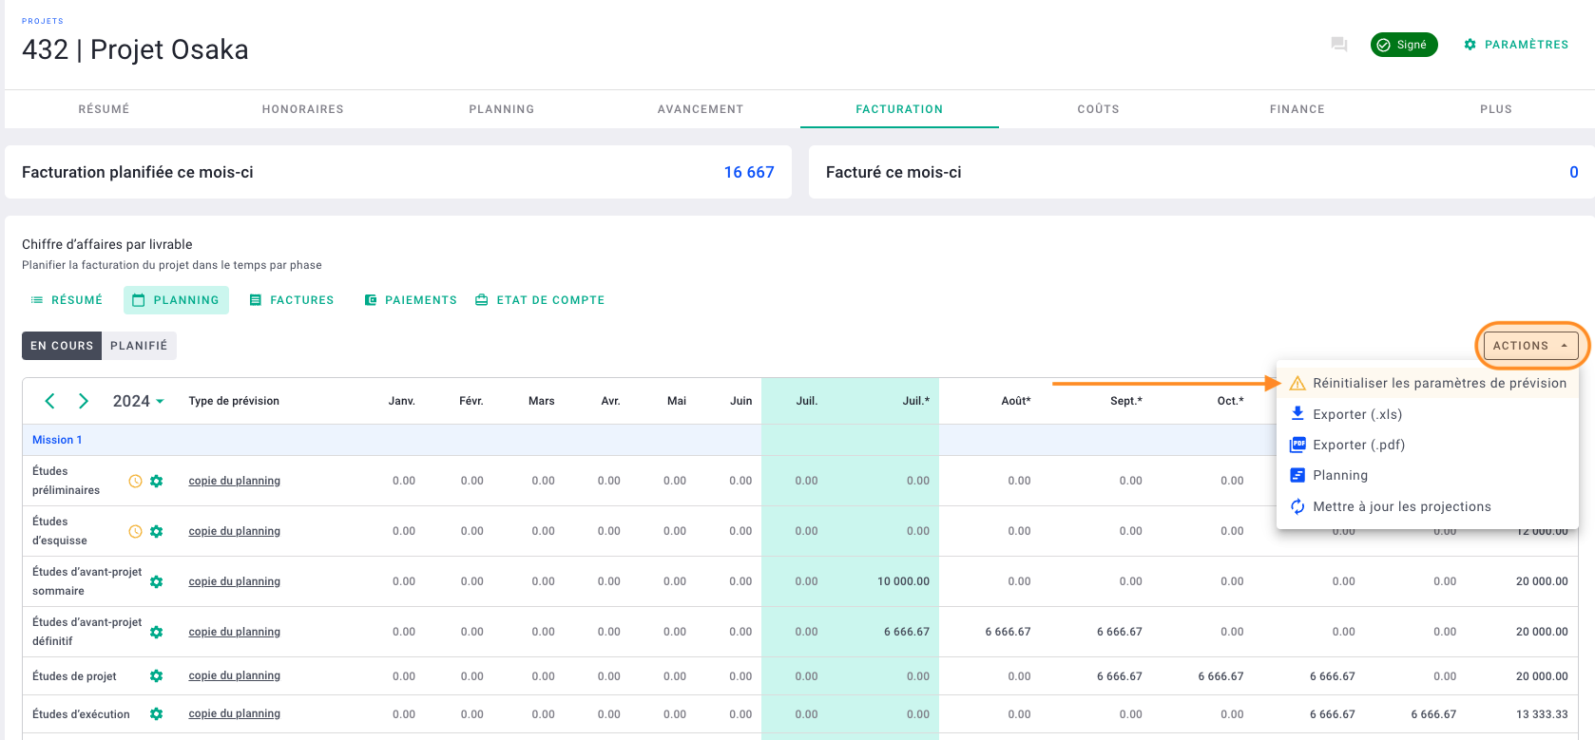The height and width of the screenshot is (740, 1595).
Task: Click the 16 667 planned billing amount
Action: click(x=749, y=172)
